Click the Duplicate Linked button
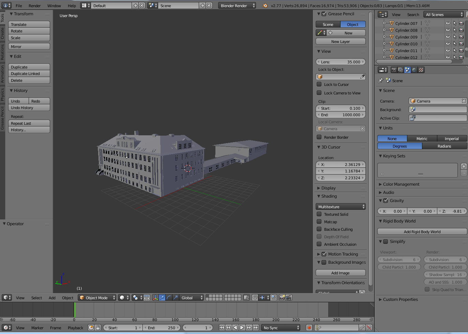This screenshot has height=334, width=468. [29, 74]
